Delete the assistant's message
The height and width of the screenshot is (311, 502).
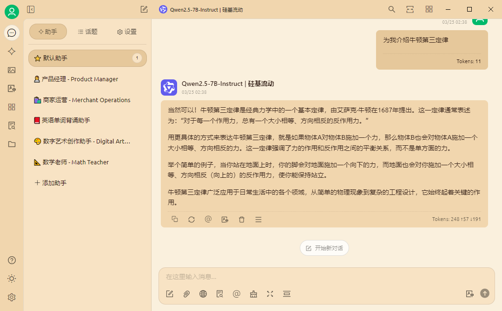242,219
